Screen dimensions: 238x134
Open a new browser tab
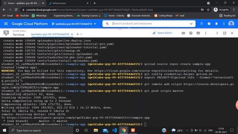click(94, 3)
